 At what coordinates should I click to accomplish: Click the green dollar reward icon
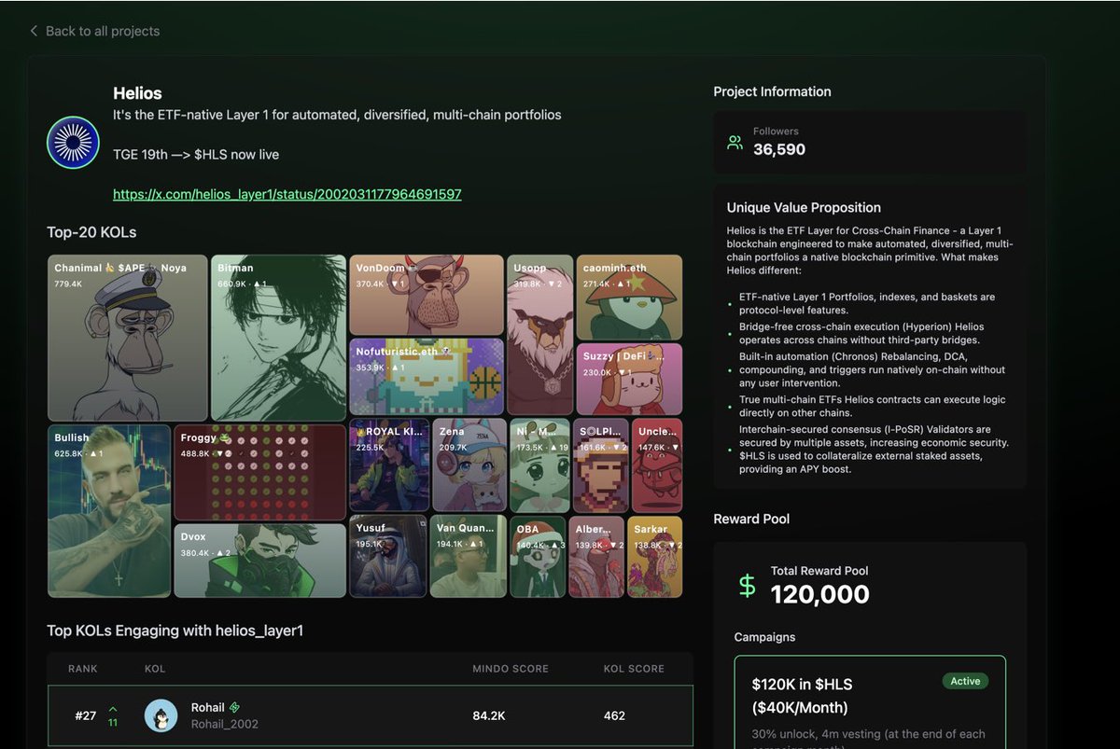(748, 586)
